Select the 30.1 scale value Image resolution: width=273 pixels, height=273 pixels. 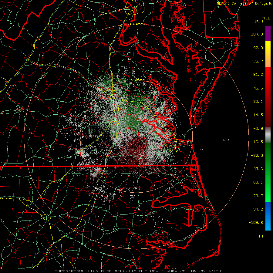pyautogui.click(x=258, y=102)
